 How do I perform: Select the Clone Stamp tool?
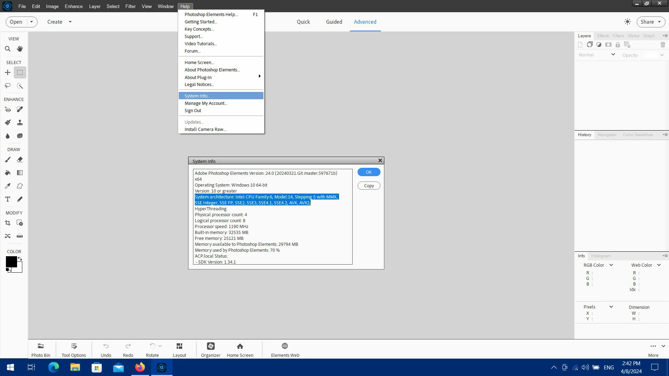20,123
